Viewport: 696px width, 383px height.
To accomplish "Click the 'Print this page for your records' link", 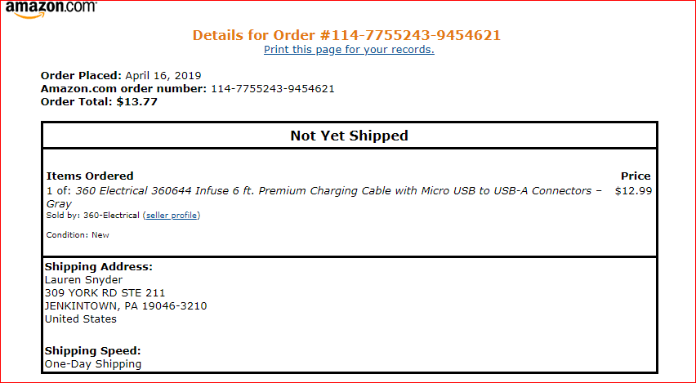I will coord(349,50).
